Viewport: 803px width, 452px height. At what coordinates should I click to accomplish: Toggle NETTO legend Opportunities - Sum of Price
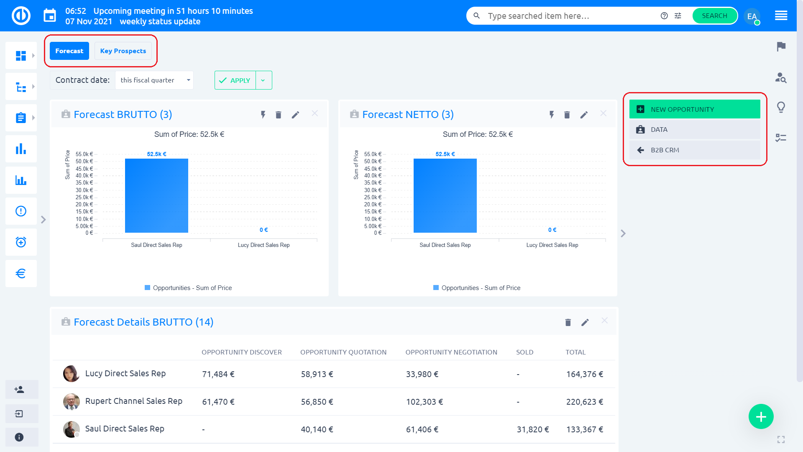[x=477, y=288]
